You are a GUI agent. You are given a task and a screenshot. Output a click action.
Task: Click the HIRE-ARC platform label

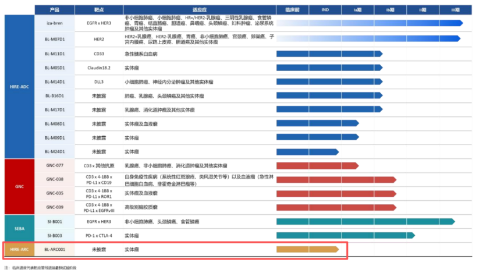click(19, 249)
